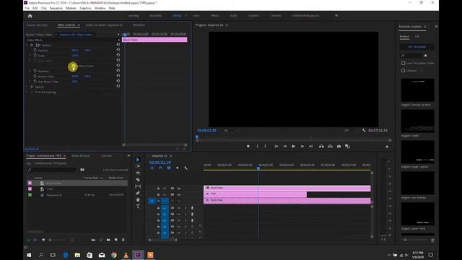Screen dimensions: 462x260
Task: Open the Program monitor Fit zoom dropdown
Action: pyautogui.click(x=231, y=130)
